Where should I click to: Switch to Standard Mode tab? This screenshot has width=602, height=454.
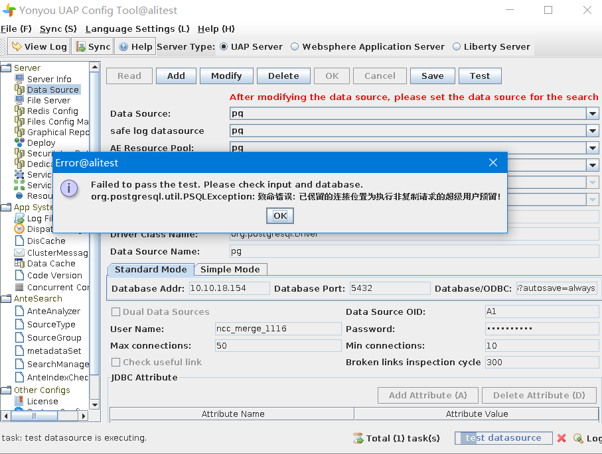tap(151, 269)
